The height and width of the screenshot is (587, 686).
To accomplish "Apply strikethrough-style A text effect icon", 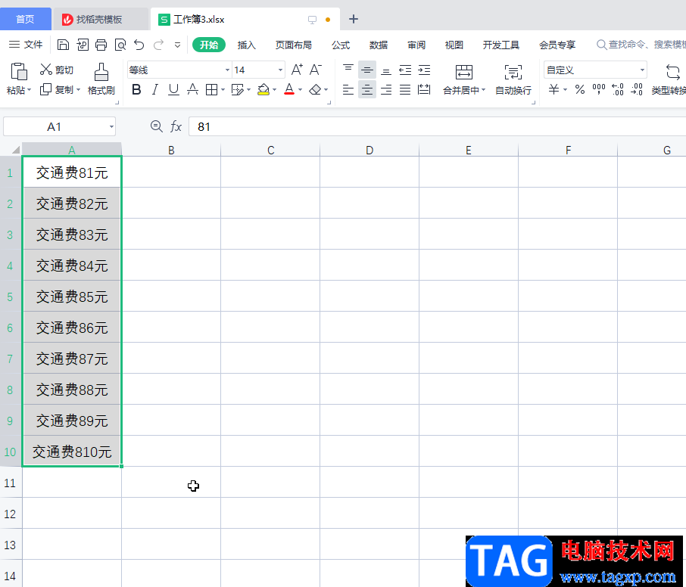I will click(x=192, y=89).
